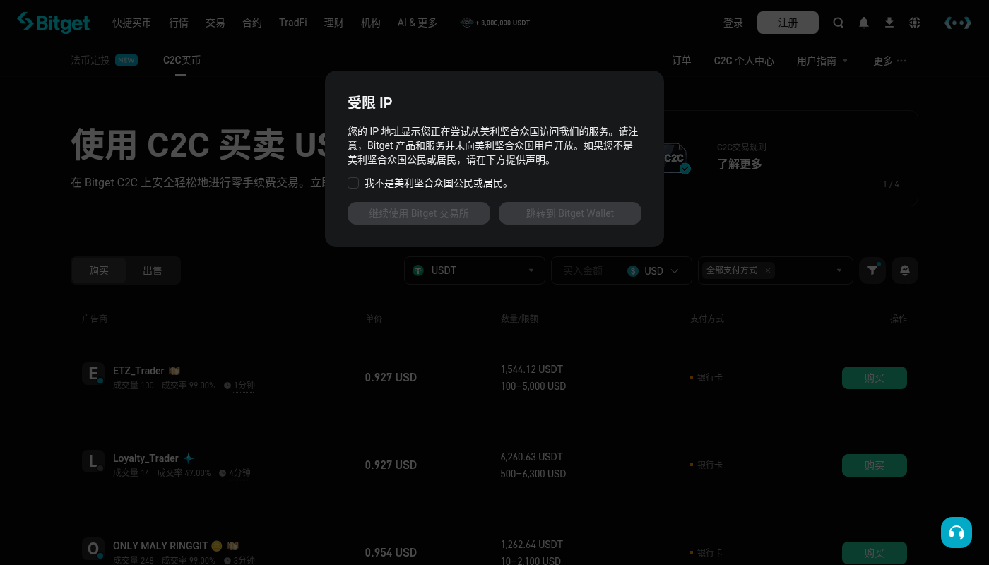Click the clock icon beside 4分钟
Viewport: 989px width, 565px height.
[223, 473]
